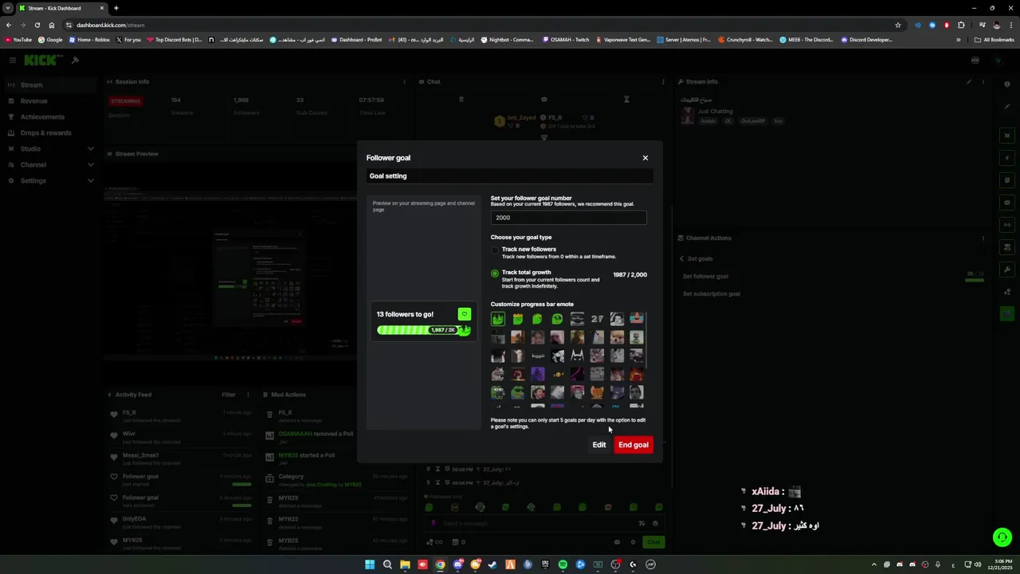The height and width of the screenshot is (574, 1020).
Task: Pick the second emote in first row
Action: coord(518,319)
